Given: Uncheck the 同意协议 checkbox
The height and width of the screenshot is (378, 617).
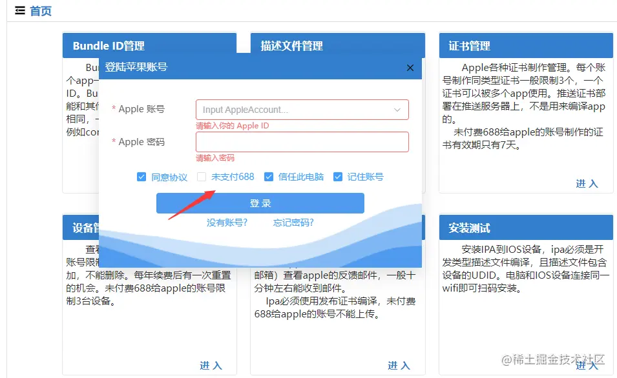Looking at the screenshot, I should tap(141, 177).
